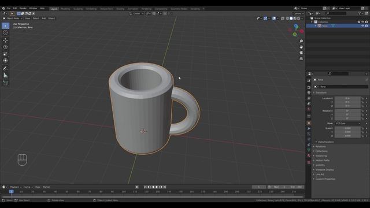Viewport: 370px width, 208px height.
Task: Toggle X-ray mode in viewport header
Action: pos(283,18)
